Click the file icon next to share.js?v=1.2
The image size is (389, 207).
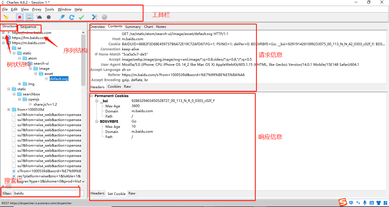30,104
